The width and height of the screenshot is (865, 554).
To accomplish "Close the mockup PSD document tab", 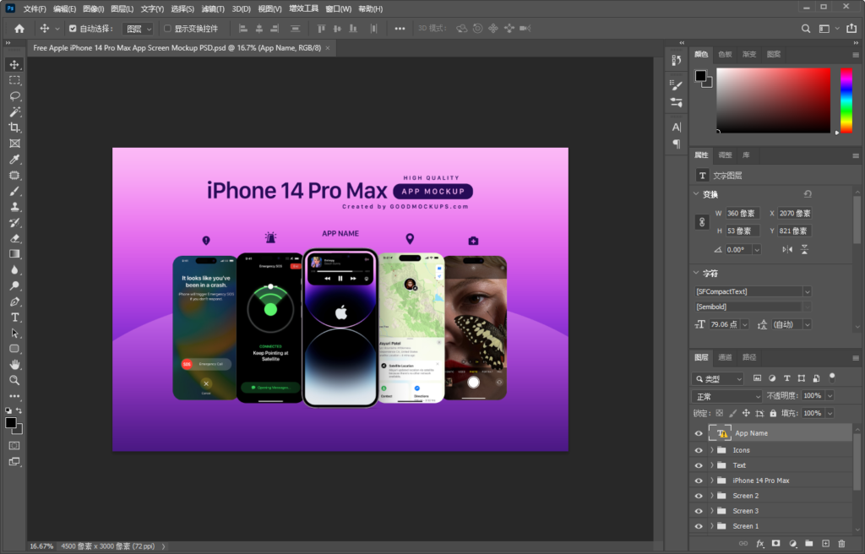I will [328, 48].
